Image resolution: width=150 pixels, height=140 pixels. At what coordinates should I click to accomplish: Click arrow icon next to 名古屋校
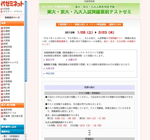(2, 72)
